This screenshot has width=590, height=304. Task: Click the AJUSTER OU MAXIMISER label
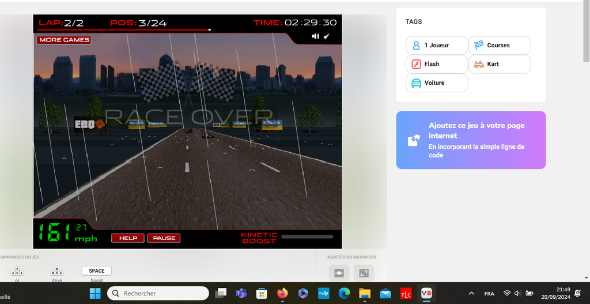tap(351, 257)
